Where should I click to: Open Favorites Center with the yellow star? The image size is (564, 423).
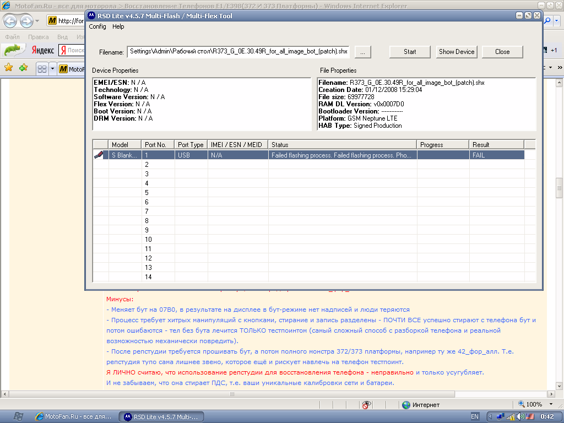tap(9, 68)
